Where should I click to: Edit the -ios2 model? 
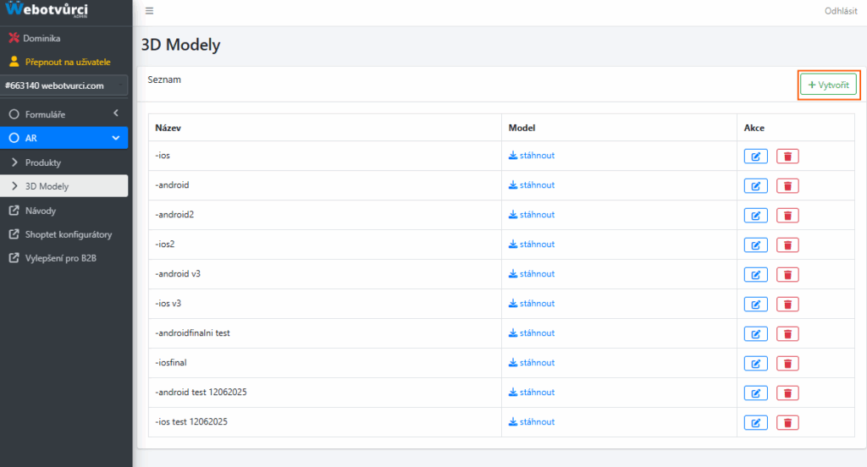click(x=755, y=244)
